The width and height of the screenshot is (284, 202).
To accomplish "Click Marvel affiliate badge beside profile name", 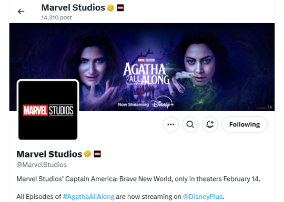I will tap(97, 154).
